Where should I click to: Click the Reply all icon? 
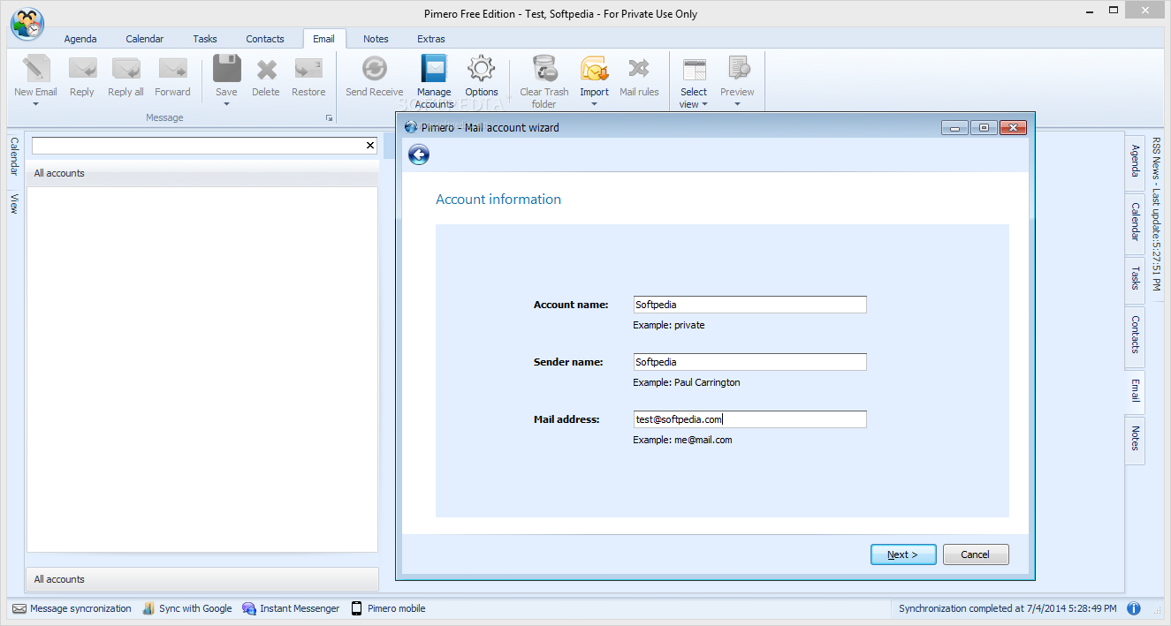pyautogui.click(x=125, y=69)
